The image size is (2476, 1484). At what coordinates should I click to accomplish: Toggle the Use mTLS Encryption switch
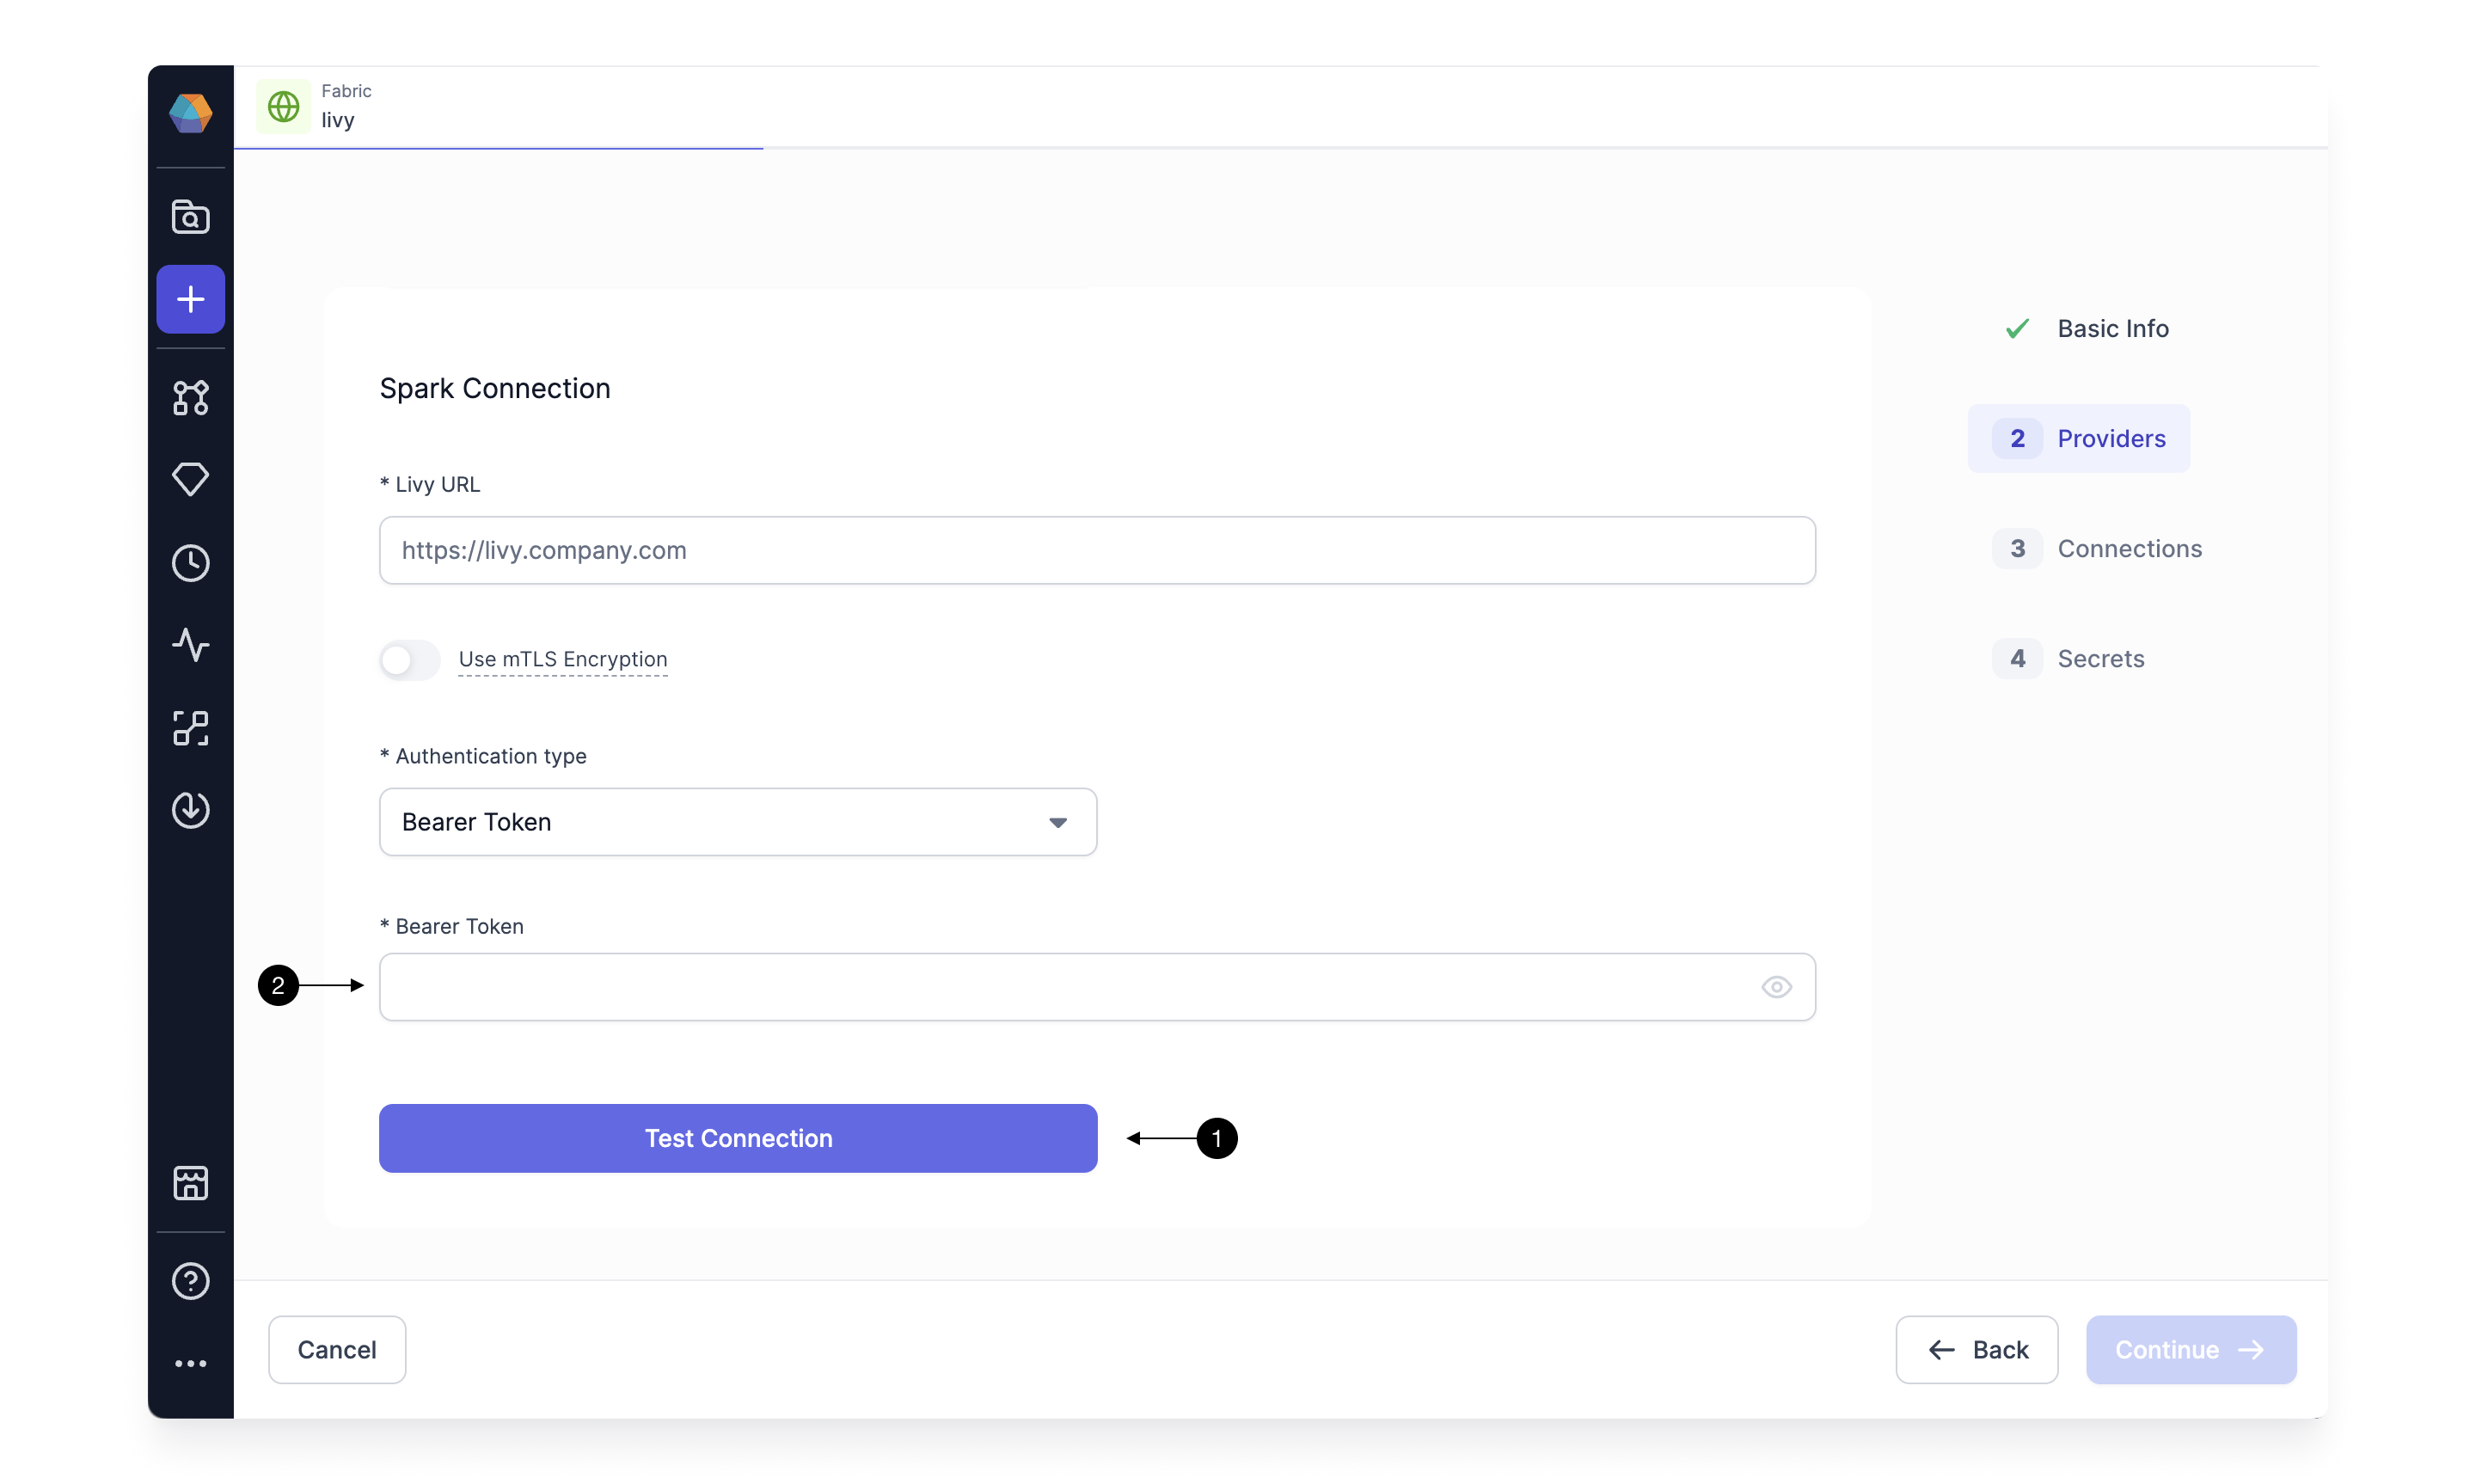tap(410, 657)
